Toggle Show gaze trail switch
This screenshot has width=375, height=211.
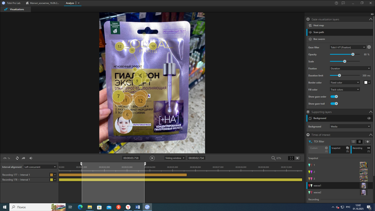point(334,103)
